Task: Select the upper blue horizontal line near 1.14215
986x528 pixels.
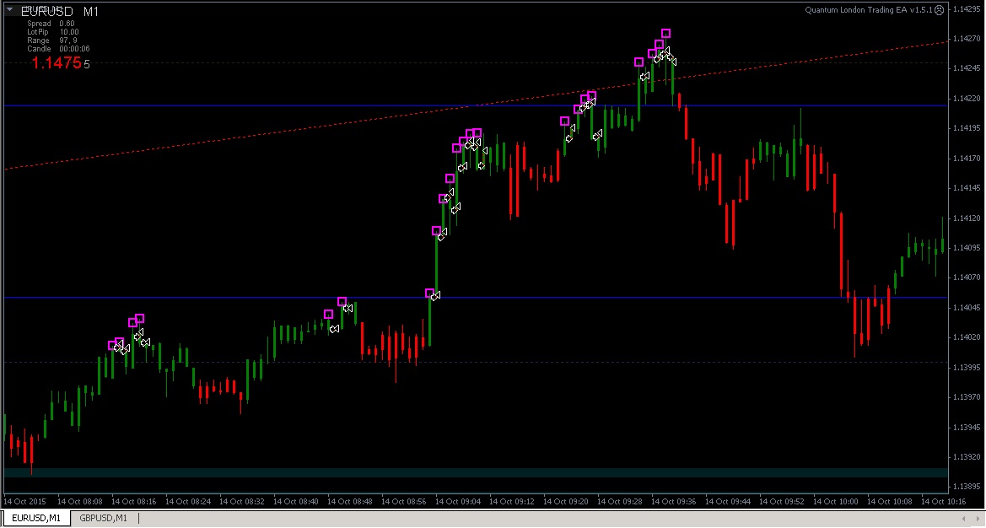Action: pos(476,105)
